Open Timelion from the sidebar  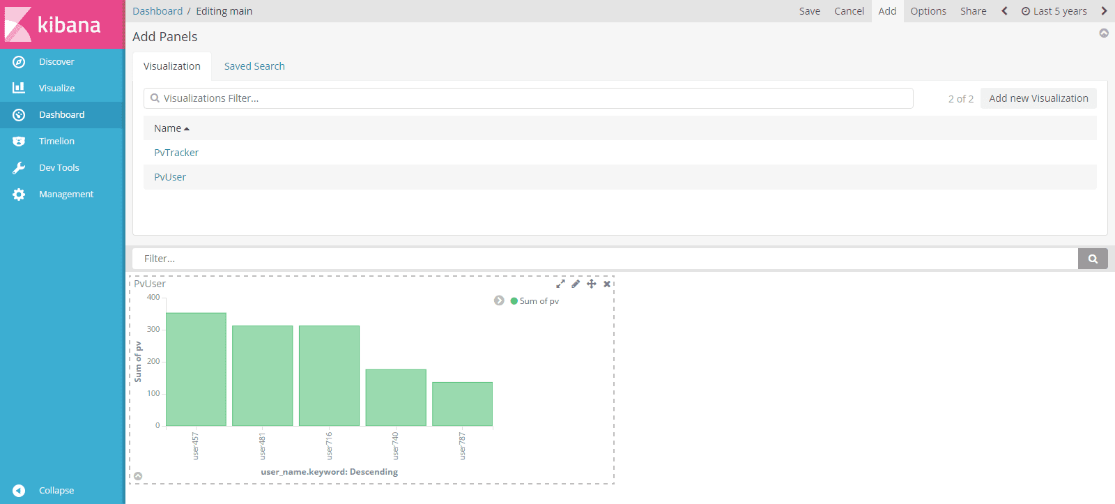coord(56,142)
